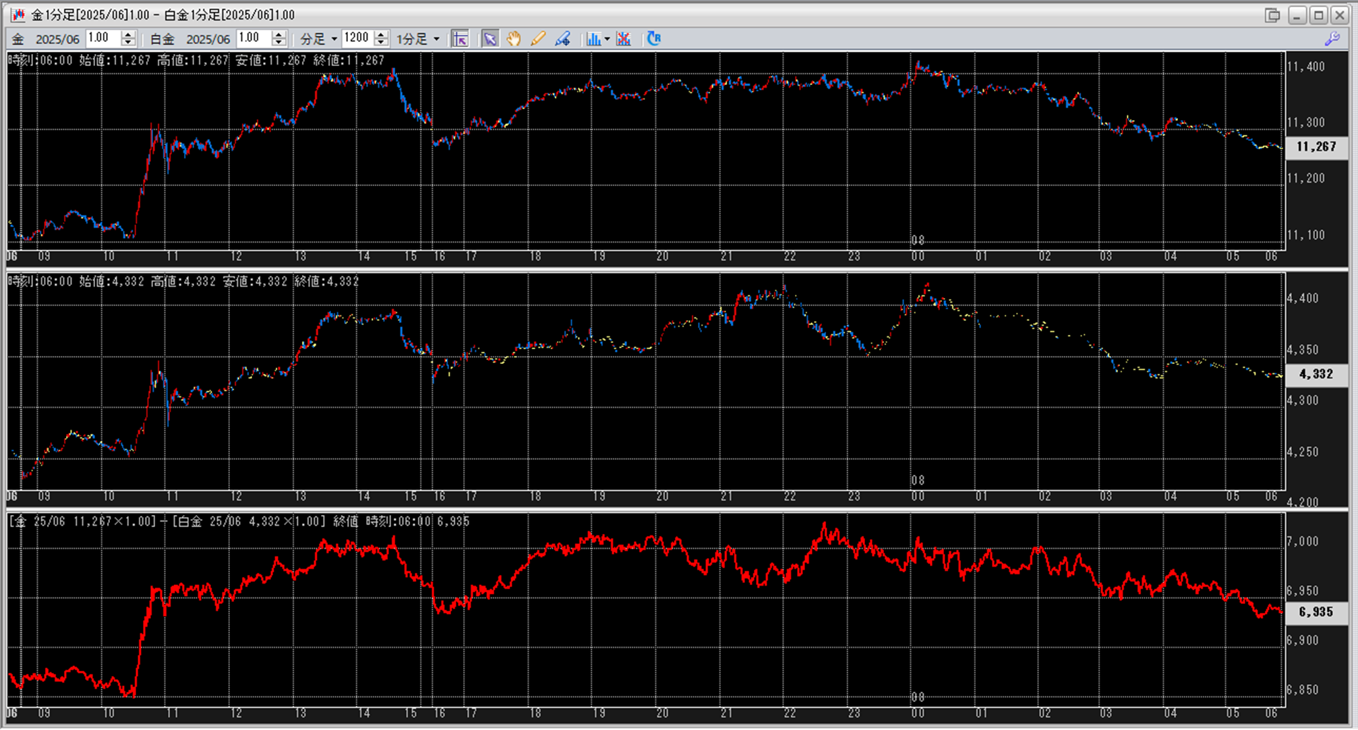The width and height of the screenshot is (1358, 730).
Task: Click the 4,332 platinum price label
Action: [x=1316, y=374]
